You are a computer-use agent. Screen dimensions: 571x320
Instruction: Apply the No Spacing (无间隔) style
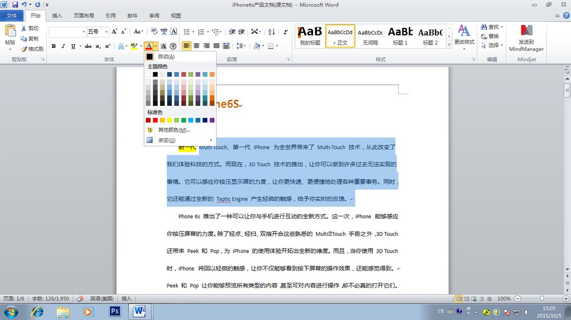point(370,35)
